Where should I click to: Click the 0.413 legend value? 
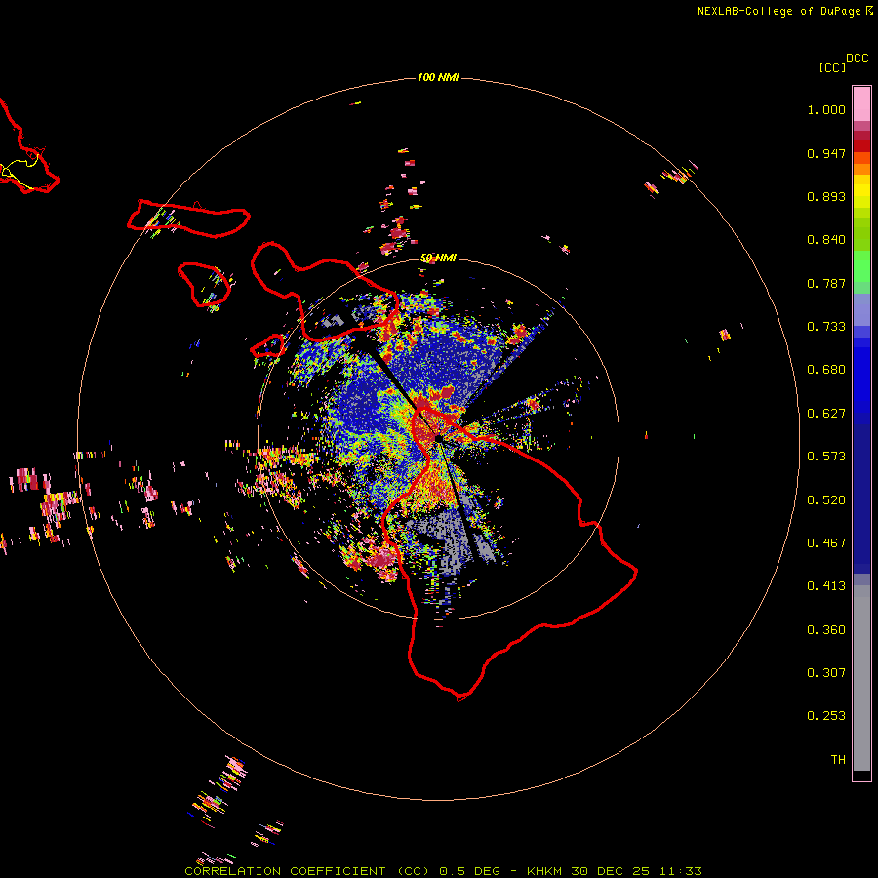pyautogui.click(x=826, y=586)
